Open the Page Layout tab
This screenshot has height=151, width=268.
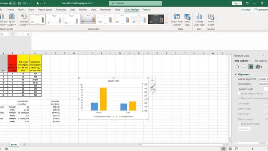(x=45, y=10)
